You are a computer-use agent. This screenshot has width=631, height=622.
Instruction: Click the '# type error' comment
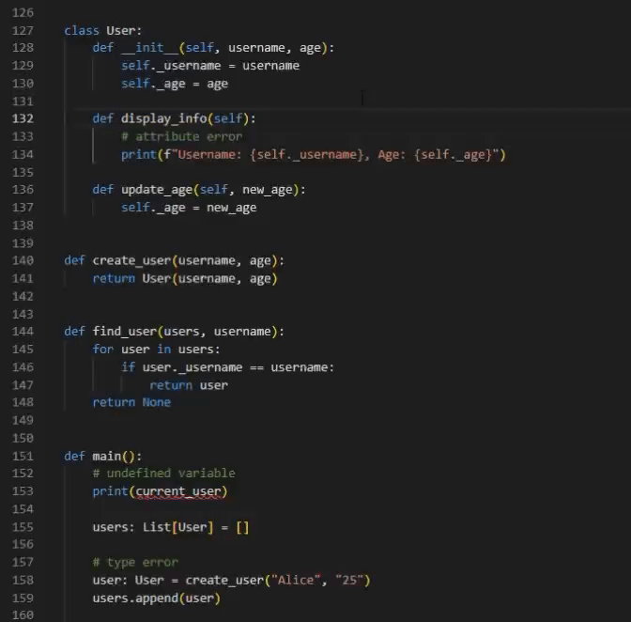tap(135, 562)
